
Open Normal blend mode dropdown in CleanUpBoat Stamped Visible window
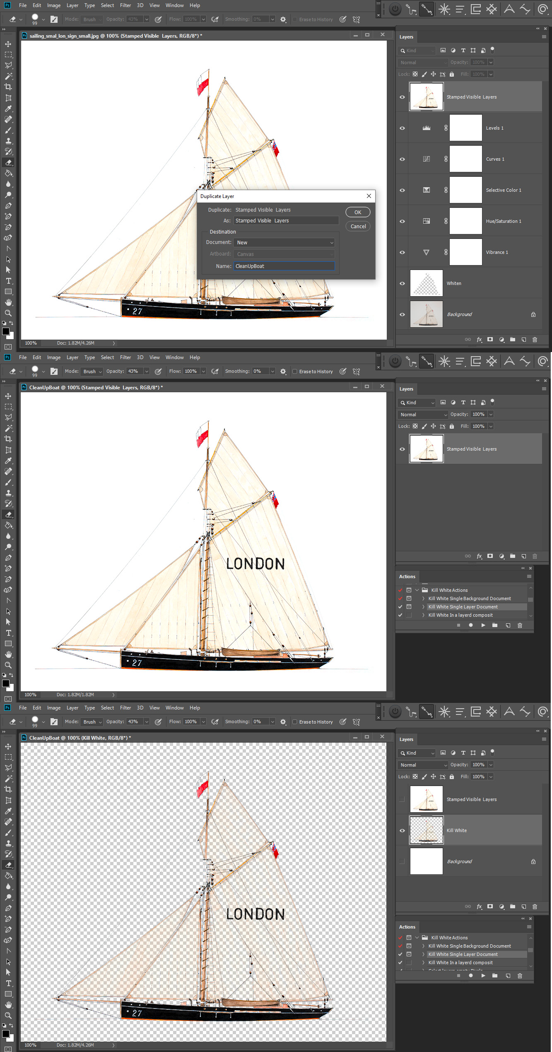tap(423, 415)
